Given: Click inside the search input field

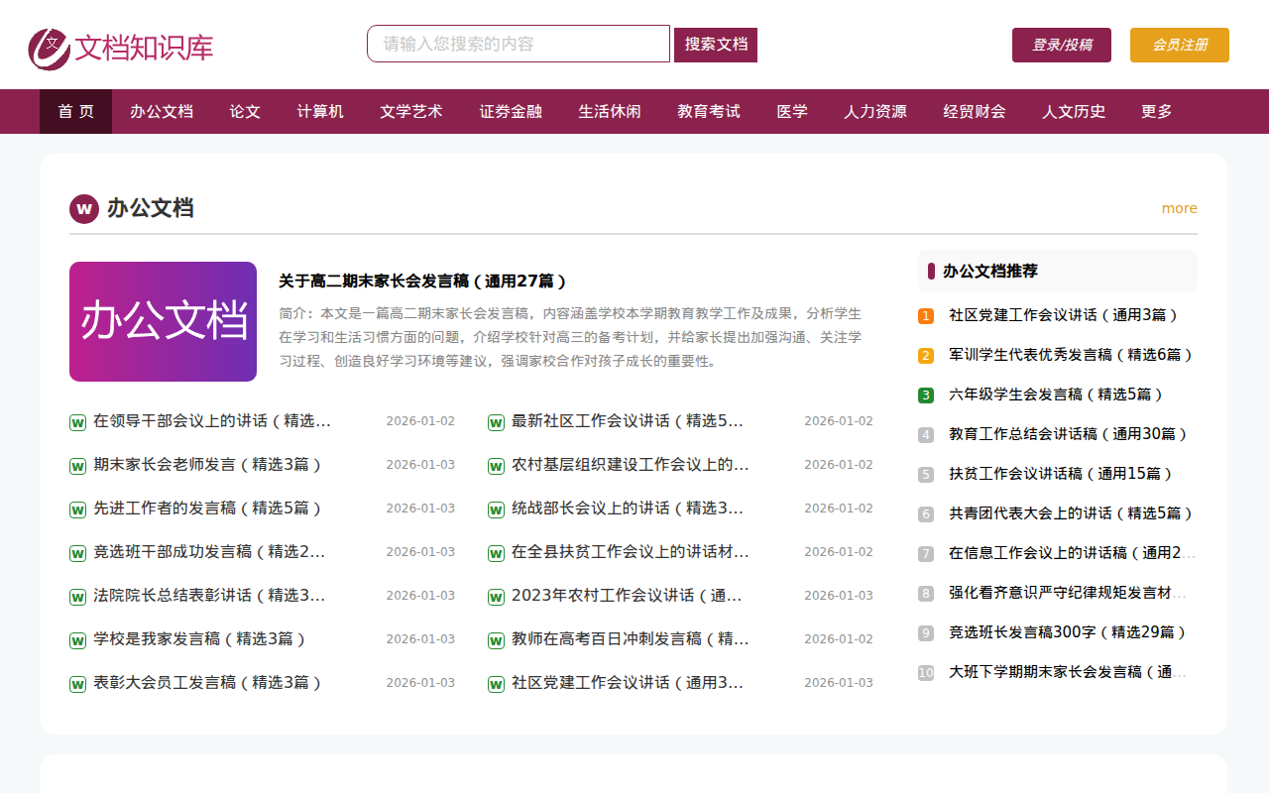Looking at the screenshot, I should pyautogui.click(x=518, y=44).
